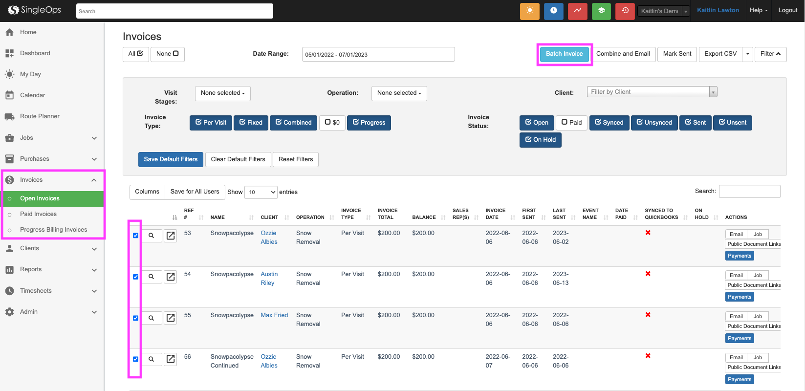Go to Route Planner in sidebar
Image resolution: width=805 pixels, height=391 pixels.
coord(40,116)
